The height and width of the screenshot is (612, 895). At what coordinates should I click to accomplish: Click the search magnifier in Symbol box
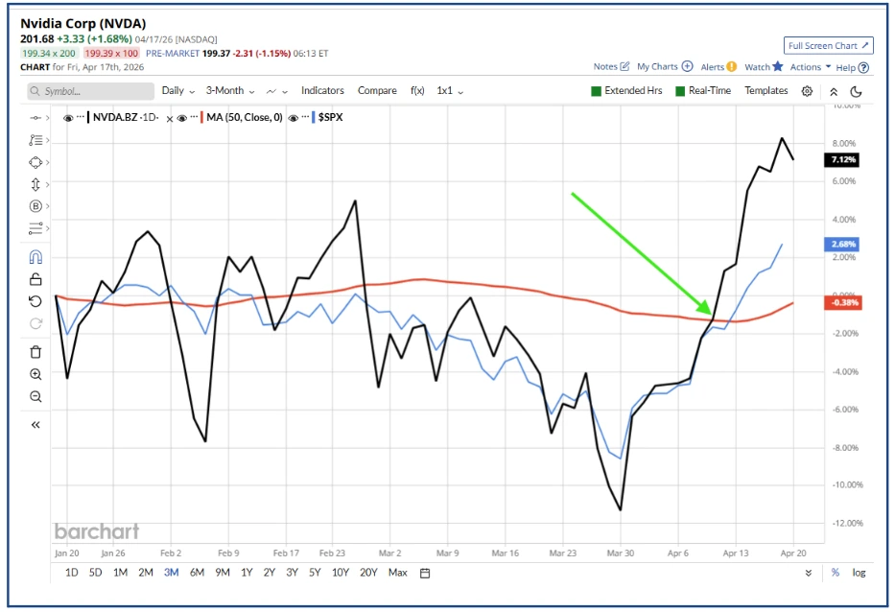(35, 91)
